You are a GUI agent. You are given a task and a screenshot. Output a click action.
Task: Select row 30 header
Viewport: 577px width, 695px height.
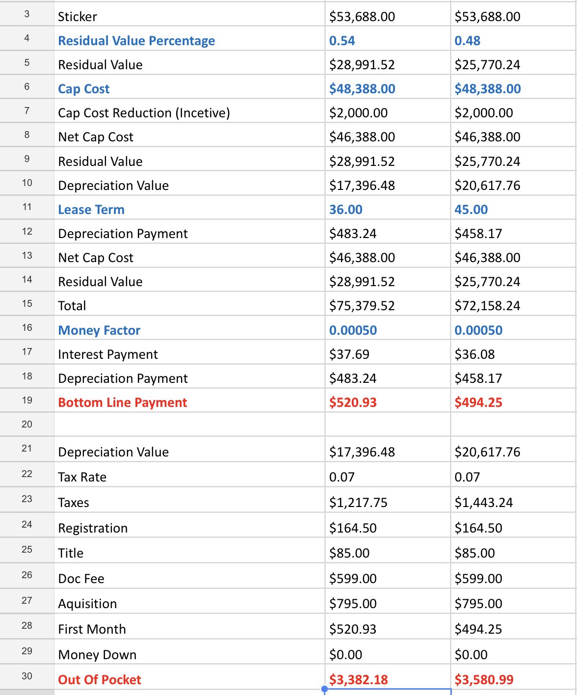[x=27, y=677]
